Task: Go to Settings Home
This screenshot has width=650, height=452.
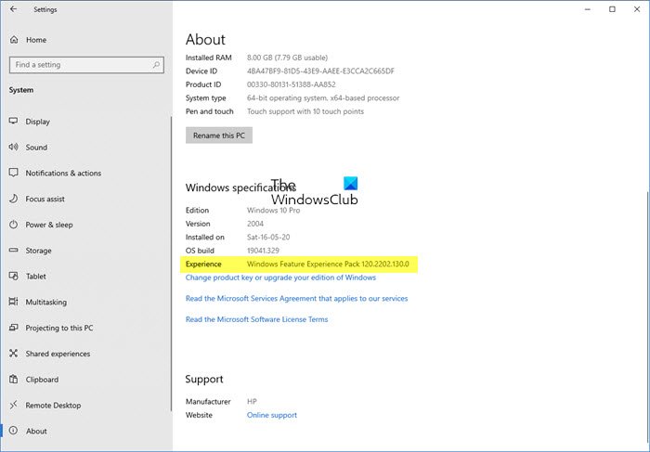Action: coord(86,40)
